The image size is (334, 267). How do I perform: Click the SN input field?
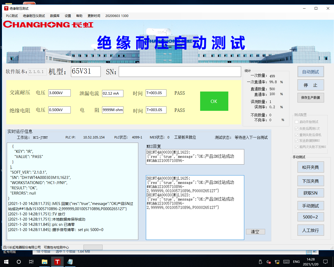pos(180,71)
